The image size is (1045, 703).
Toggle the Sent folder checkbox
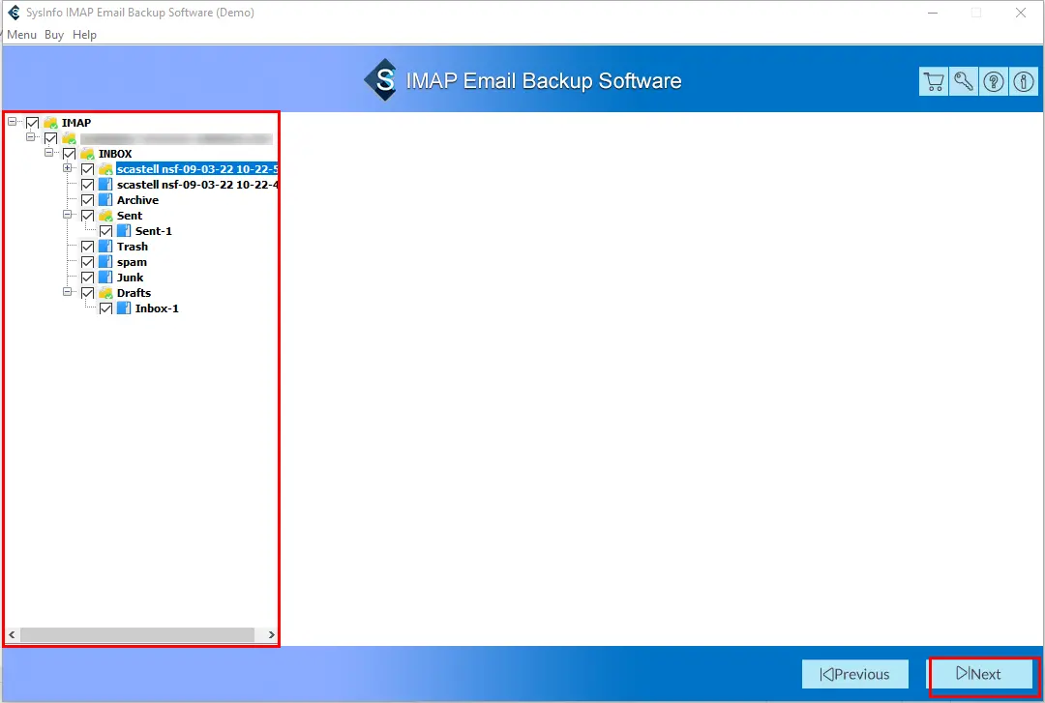coord(87,216)
